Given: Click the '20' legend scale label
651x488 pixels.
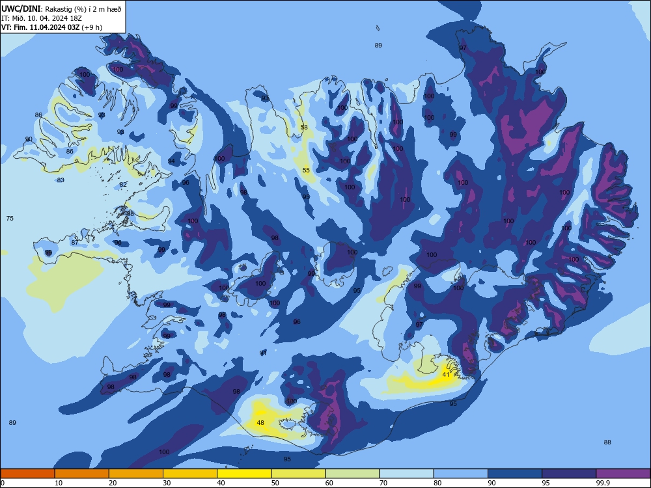Looking at the screenshot, I should 113,483.
